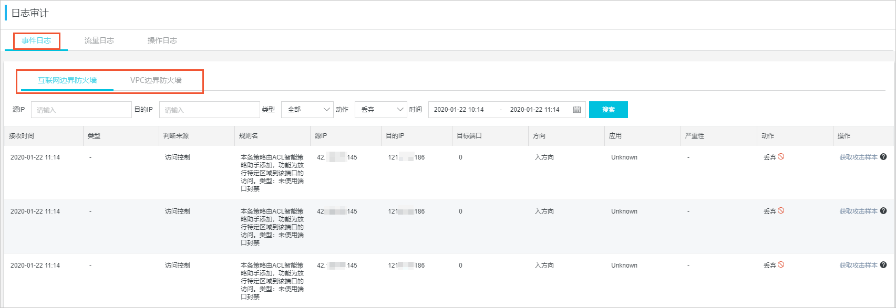This screenshot has height=308, width=896.
Task: Open 获取攻击样本 link in second row
Action: pos(858,211)
